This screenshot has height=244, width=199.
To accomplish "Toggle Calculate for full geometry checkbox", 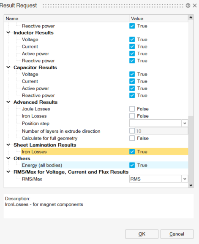I will 132,138.
